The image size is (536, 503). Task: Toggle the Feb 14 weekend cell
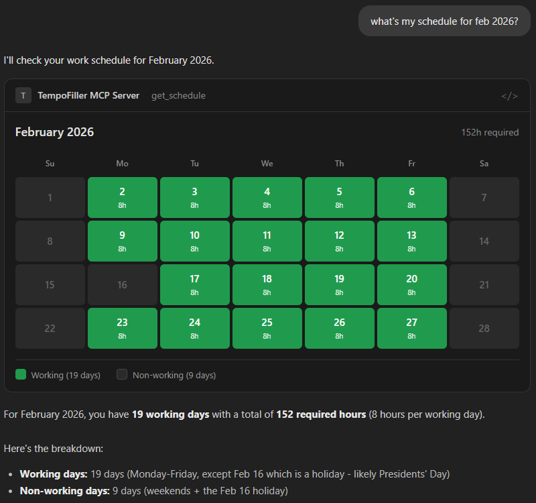click(x=484, y=241)
